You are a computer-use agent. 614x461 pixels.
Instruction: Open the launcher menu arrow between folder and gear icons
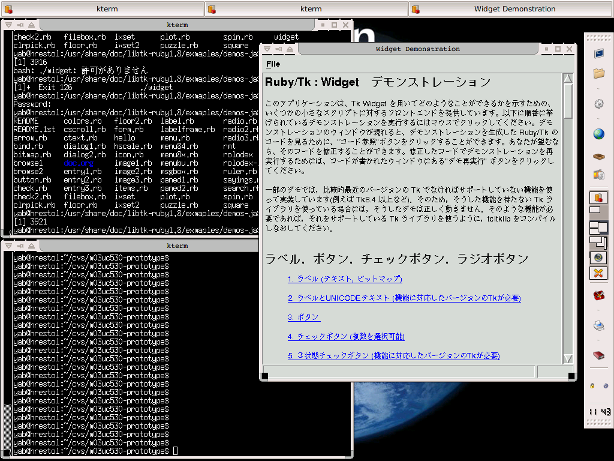[599, 88]
